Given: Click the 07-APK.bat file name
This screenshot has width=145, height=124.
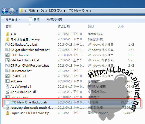Looking at the screenshot, I should [x=18, y=76].
